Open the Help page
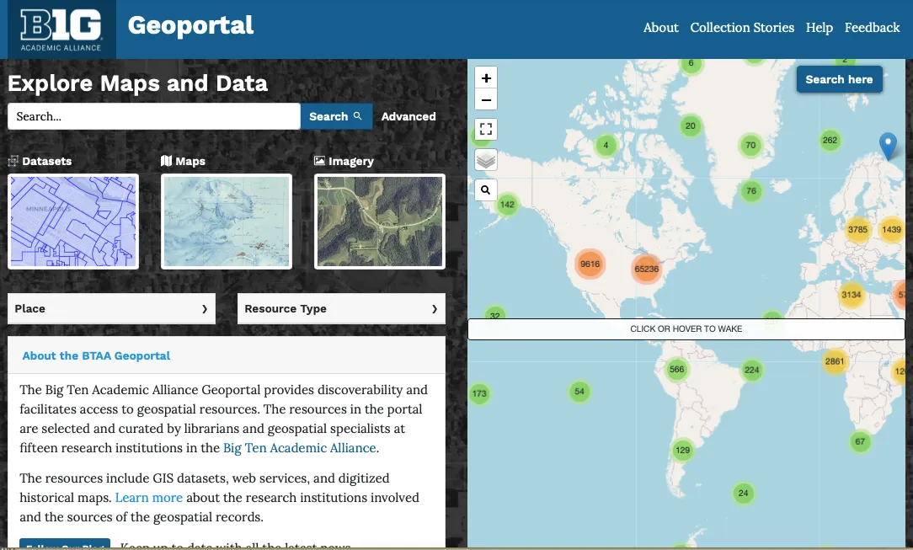The image size is (913, 550). pyautogui.click(x=819, y=28)
